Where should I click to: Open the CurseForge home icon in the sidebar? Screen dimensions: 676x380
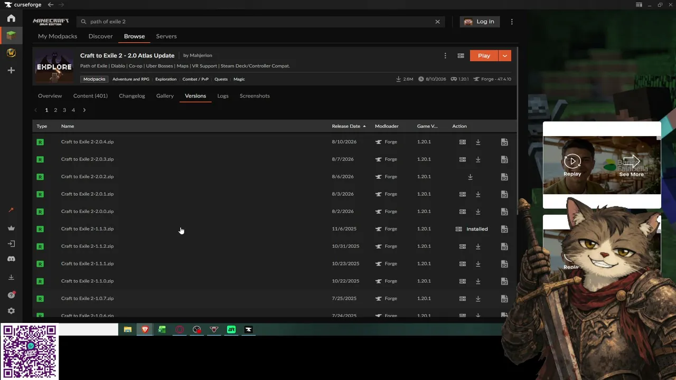pyautogui.click(x=11, y=18)
